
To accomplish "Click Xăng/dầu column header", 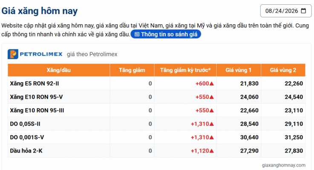I will click(59, 70).
